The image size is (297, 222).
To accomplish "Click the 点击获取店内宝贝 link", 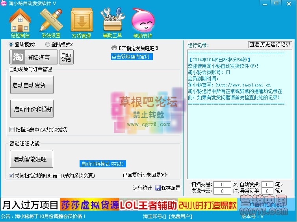I will click(132, 57).
